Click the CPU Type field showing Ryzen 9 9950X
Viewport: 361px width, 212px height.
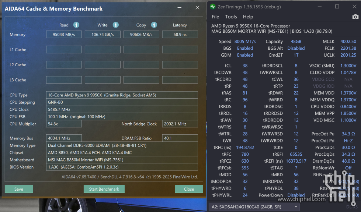(122, 95)
